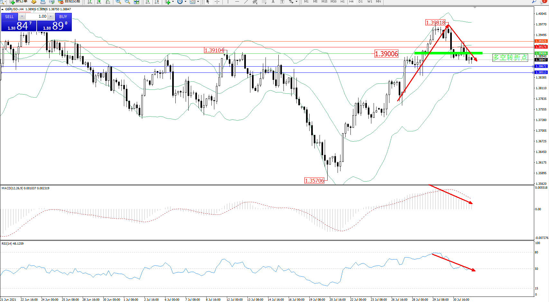549x302 pixels.
Task: Enable chart shift icon
Action: [x=157, y=2]
